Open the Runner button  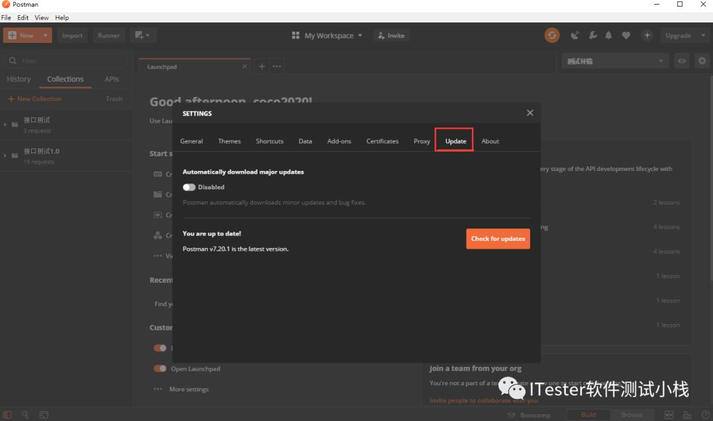pyautogui.click(x=109, y=35)
